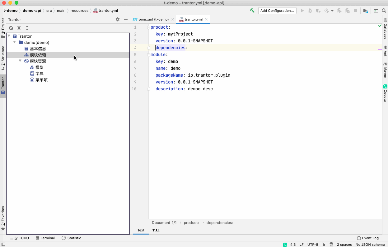Click the Stop square icon
The image size is (388, 247).
pos(355,11)
